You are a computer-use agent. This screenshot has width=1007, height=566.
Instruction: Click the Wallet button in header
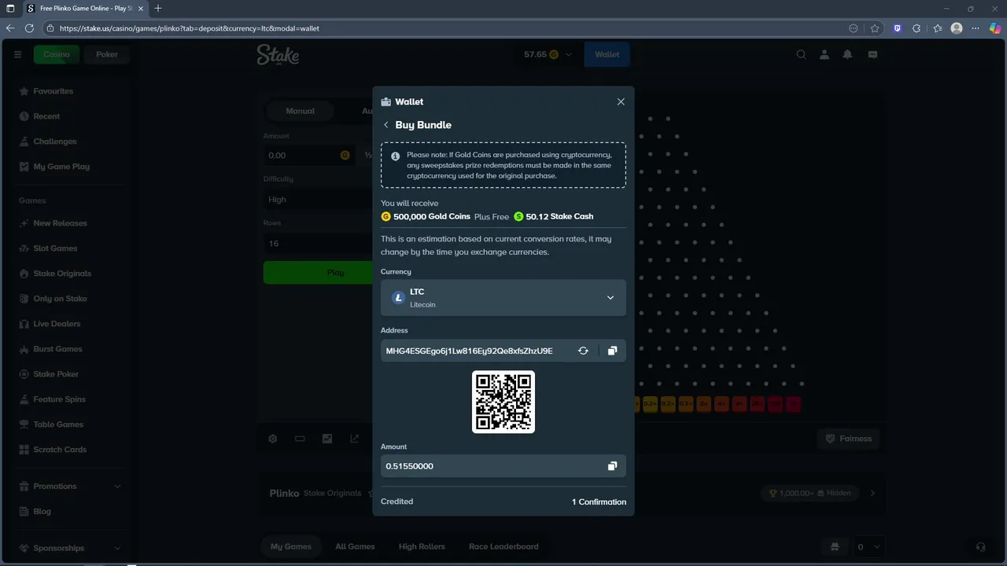[607, 54]
